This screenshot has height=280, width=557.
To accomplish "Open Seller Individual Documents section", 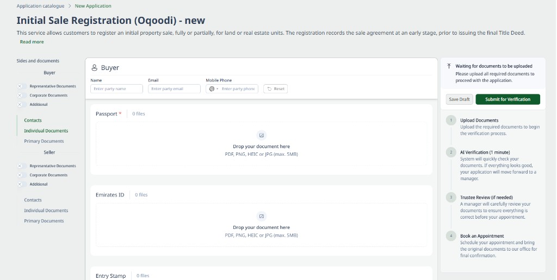I will tap(46, 211).
